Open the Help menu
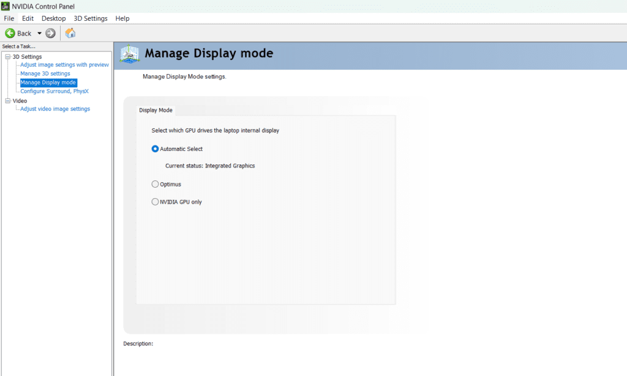This screenshot has width=627, height=376. click(122, 18)
